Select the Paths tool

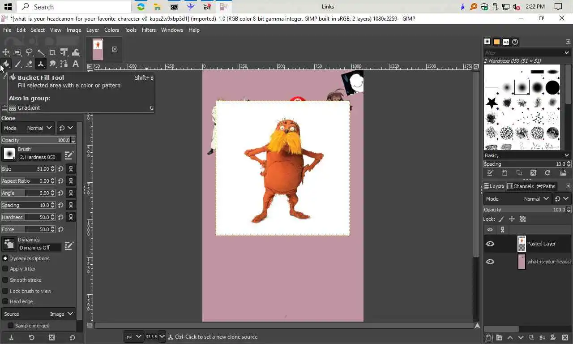point(64,64)
